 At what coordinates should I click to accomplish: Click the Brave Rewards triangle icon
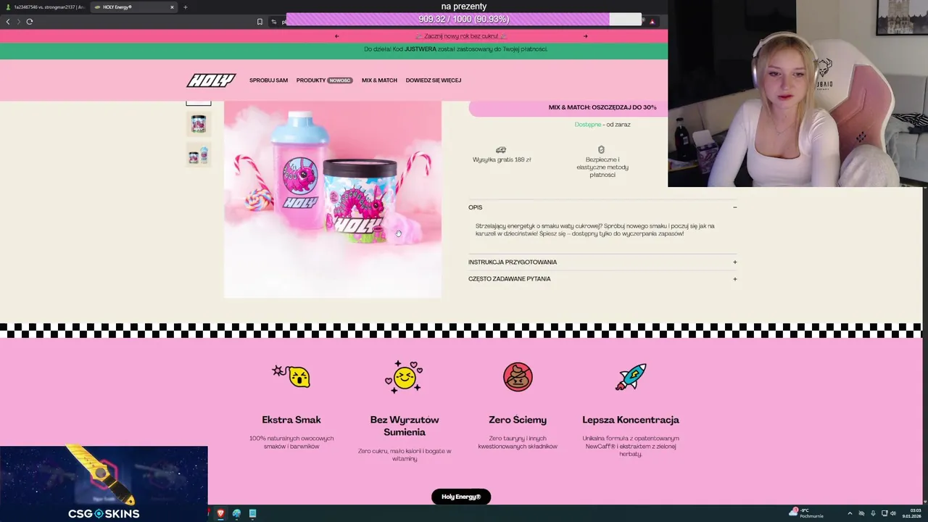click(x=652, y=22)
